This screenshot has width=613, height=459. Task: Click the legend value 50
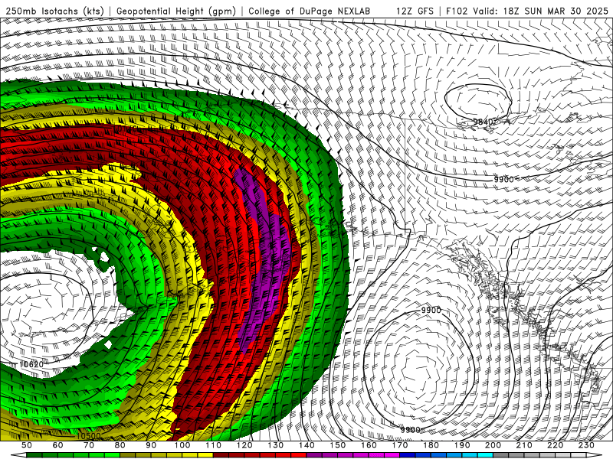tap(27, 445)
